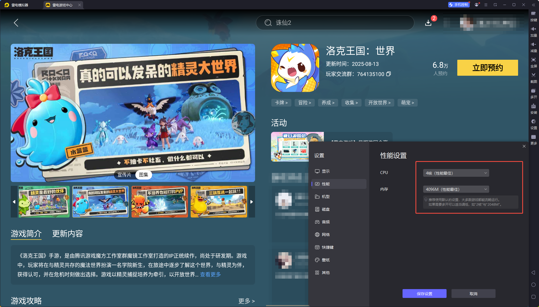
Task: Open the CPU cores dropdown
Action: (456, 173)
